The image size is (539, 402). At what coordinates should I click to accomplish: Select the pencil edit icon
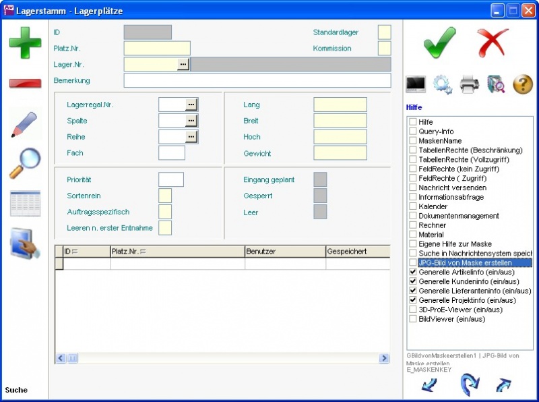click(25, 125)
